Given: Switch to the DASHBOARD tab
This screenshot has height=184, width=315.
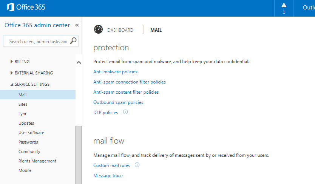Looking at the screenshot, I should pos(120,30).
